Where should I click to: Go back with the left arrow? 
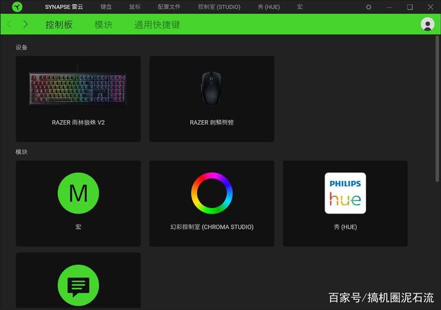click(x=9, y=25)
